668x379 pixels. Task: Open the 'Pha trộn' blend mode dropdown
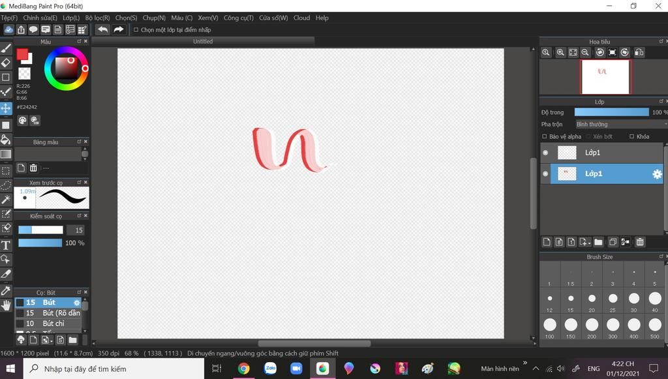click(622, 125)
